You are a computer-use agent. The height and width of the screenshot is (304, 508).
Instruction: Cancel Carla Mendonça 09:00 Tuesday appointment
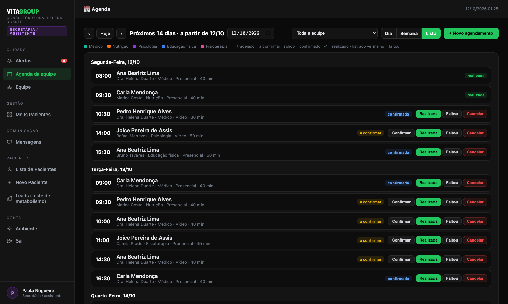(475, 183)
